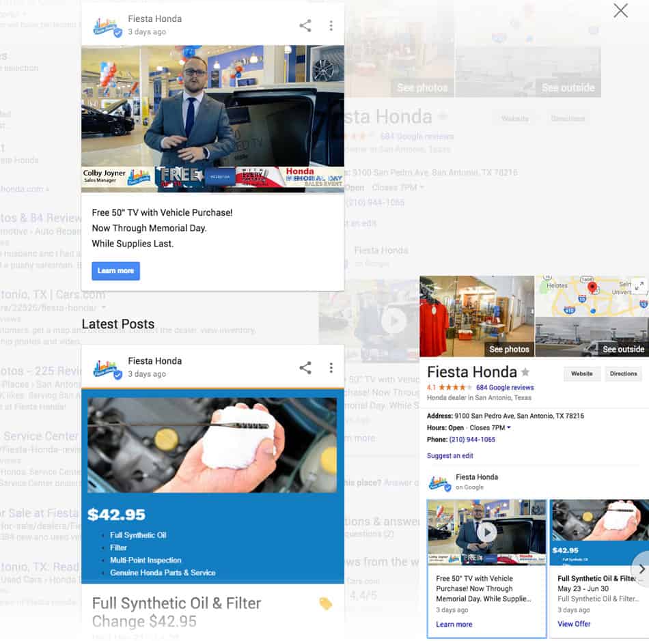Click Learn more link in panel post card
This screenshot has height=641, width=649.
click(x=454, y=625)
